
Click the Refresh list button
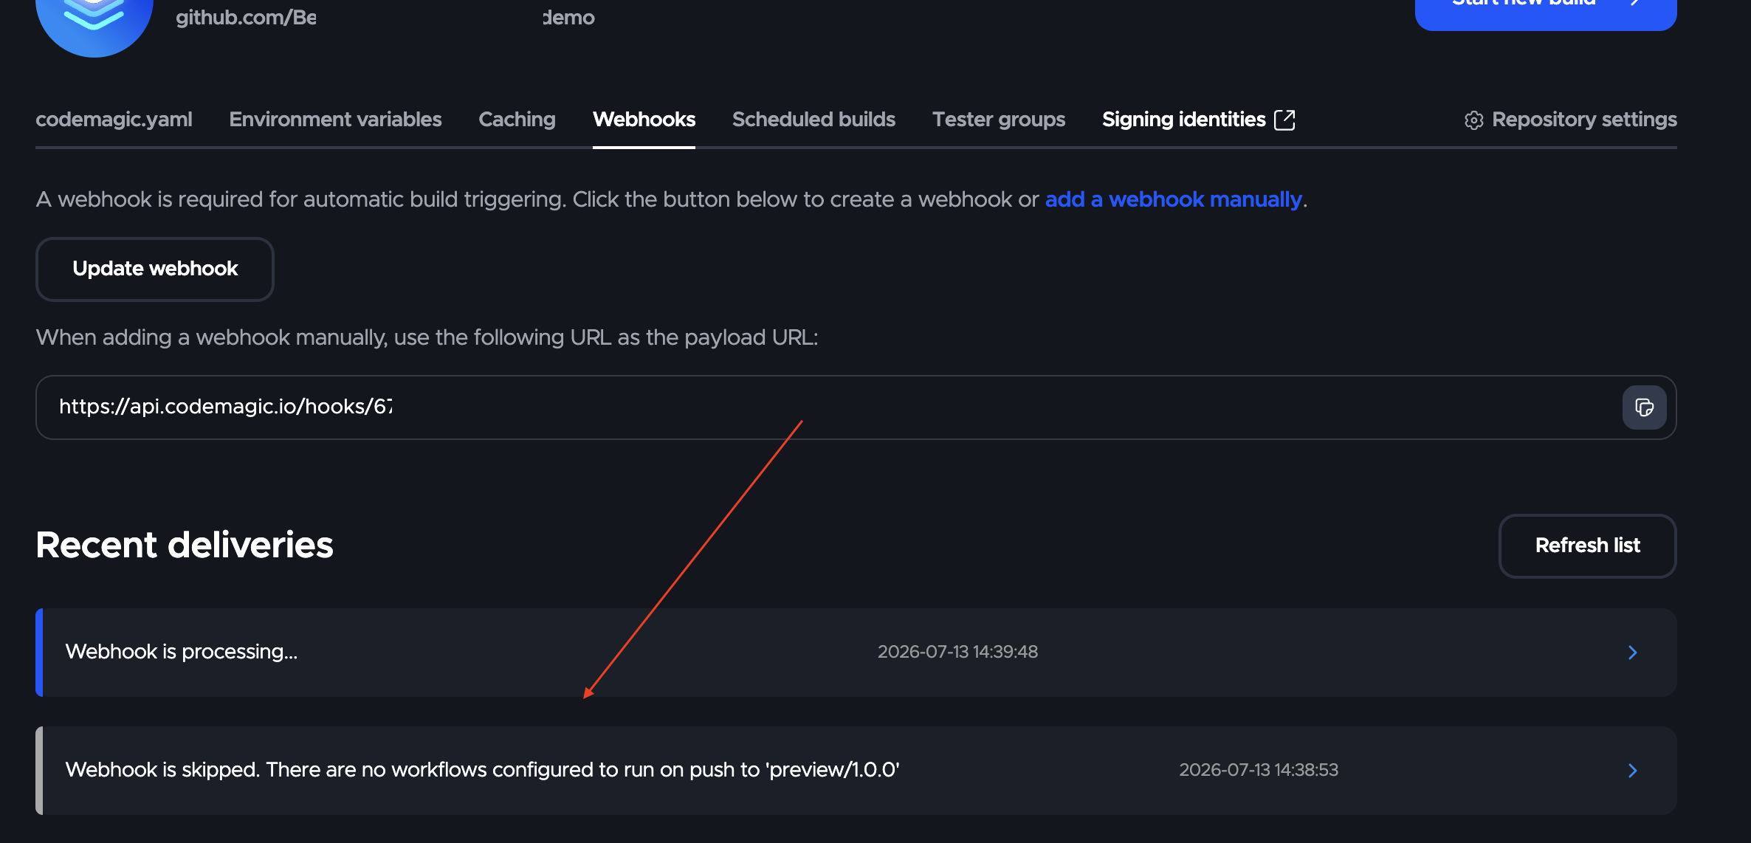pos(1587,546)
